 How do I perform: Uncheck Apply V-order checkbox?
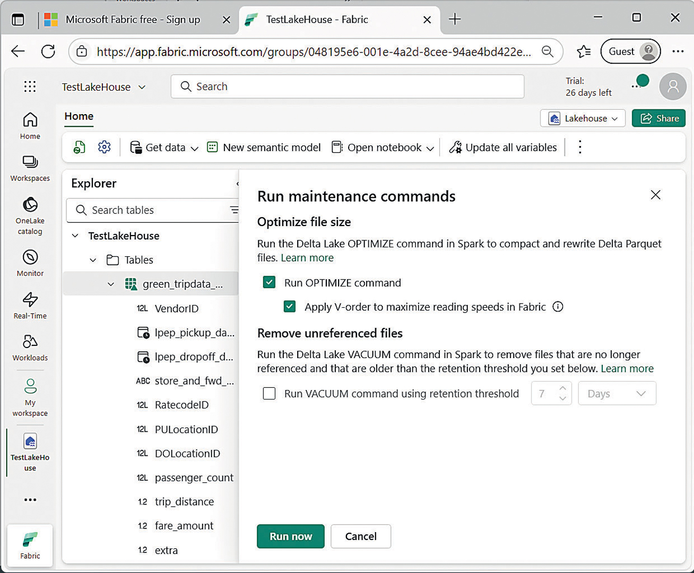[290, 307]
